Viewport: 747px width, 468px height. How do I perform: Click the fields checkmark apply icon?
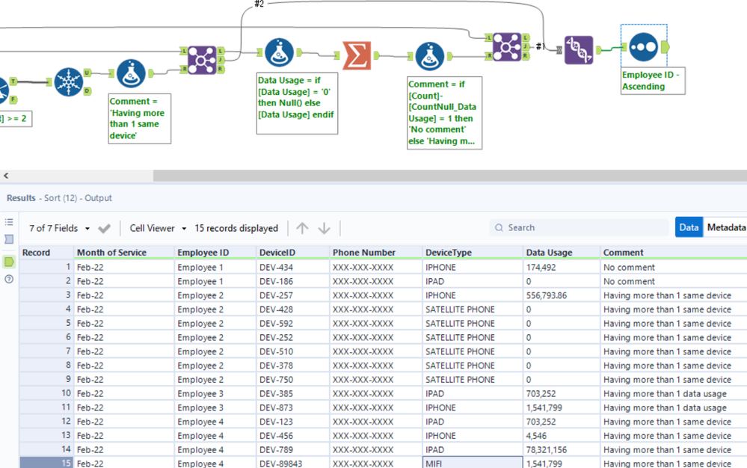pyautogui.click(x=104, y=228)
